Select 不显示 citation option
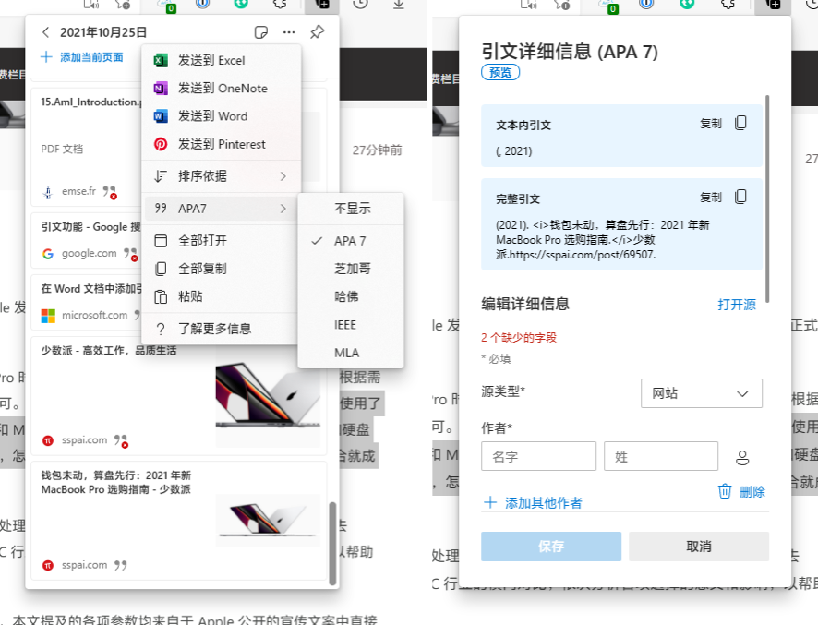818x625 pixels. tap(351, 209)
